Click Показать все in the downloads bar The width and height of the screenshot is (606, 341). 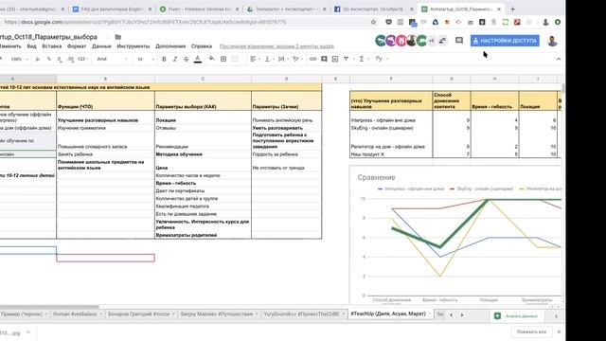(531, 332)
